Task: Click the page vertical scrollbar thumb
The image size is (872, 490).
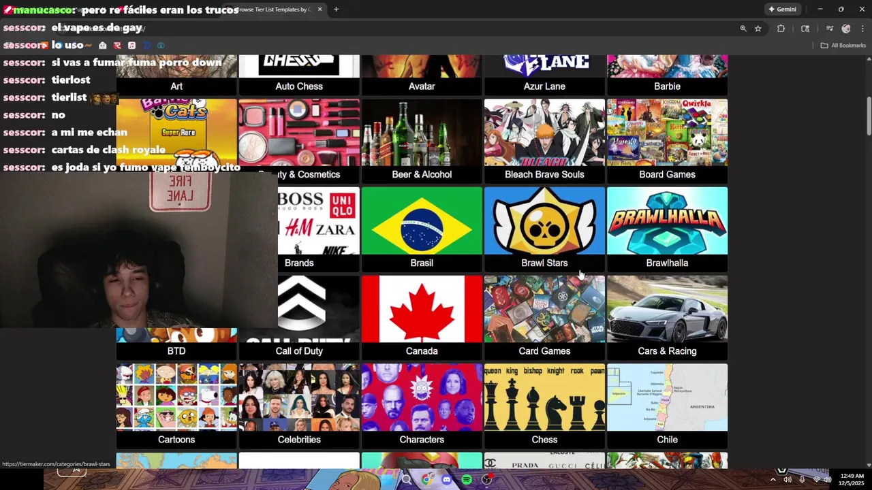Action: point(869,116)
